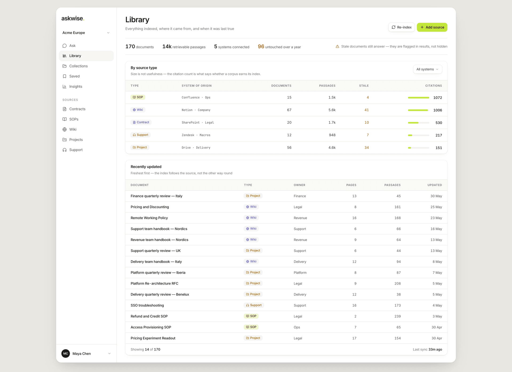Click the Add source button

click(x=432, y=27)
